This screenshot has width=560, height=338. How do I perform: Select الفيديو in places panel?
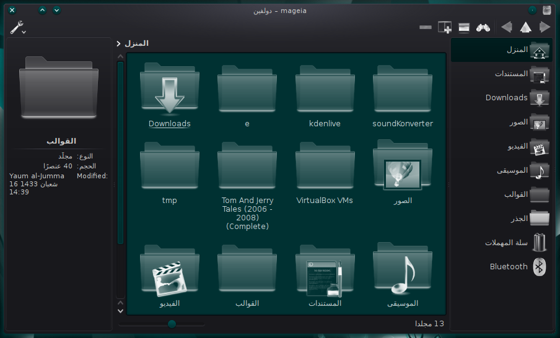pos(501,147)
